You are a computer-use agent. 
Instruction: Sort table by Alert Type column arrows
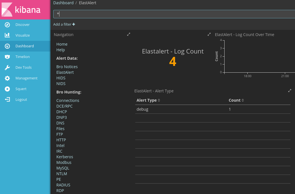coord(159,100)
